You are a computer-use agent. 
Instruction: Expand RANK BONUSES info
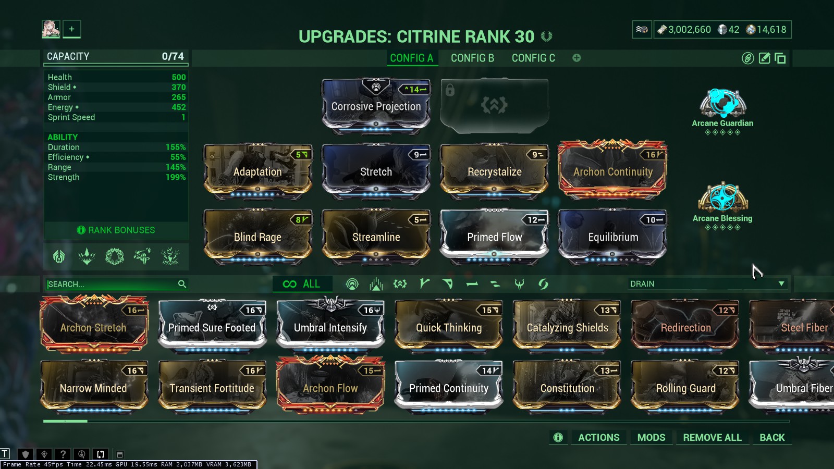[116, 230]
